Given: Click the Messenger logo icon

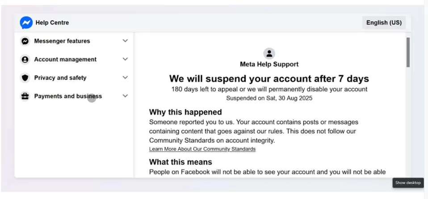Looking at the screenshot, I should point(26,23).
